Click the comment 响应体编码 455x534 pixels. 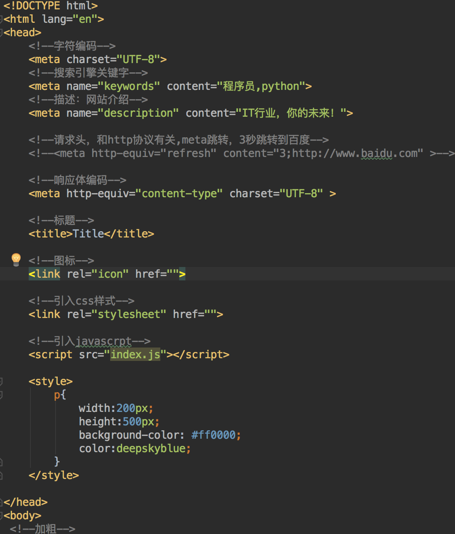77,180
